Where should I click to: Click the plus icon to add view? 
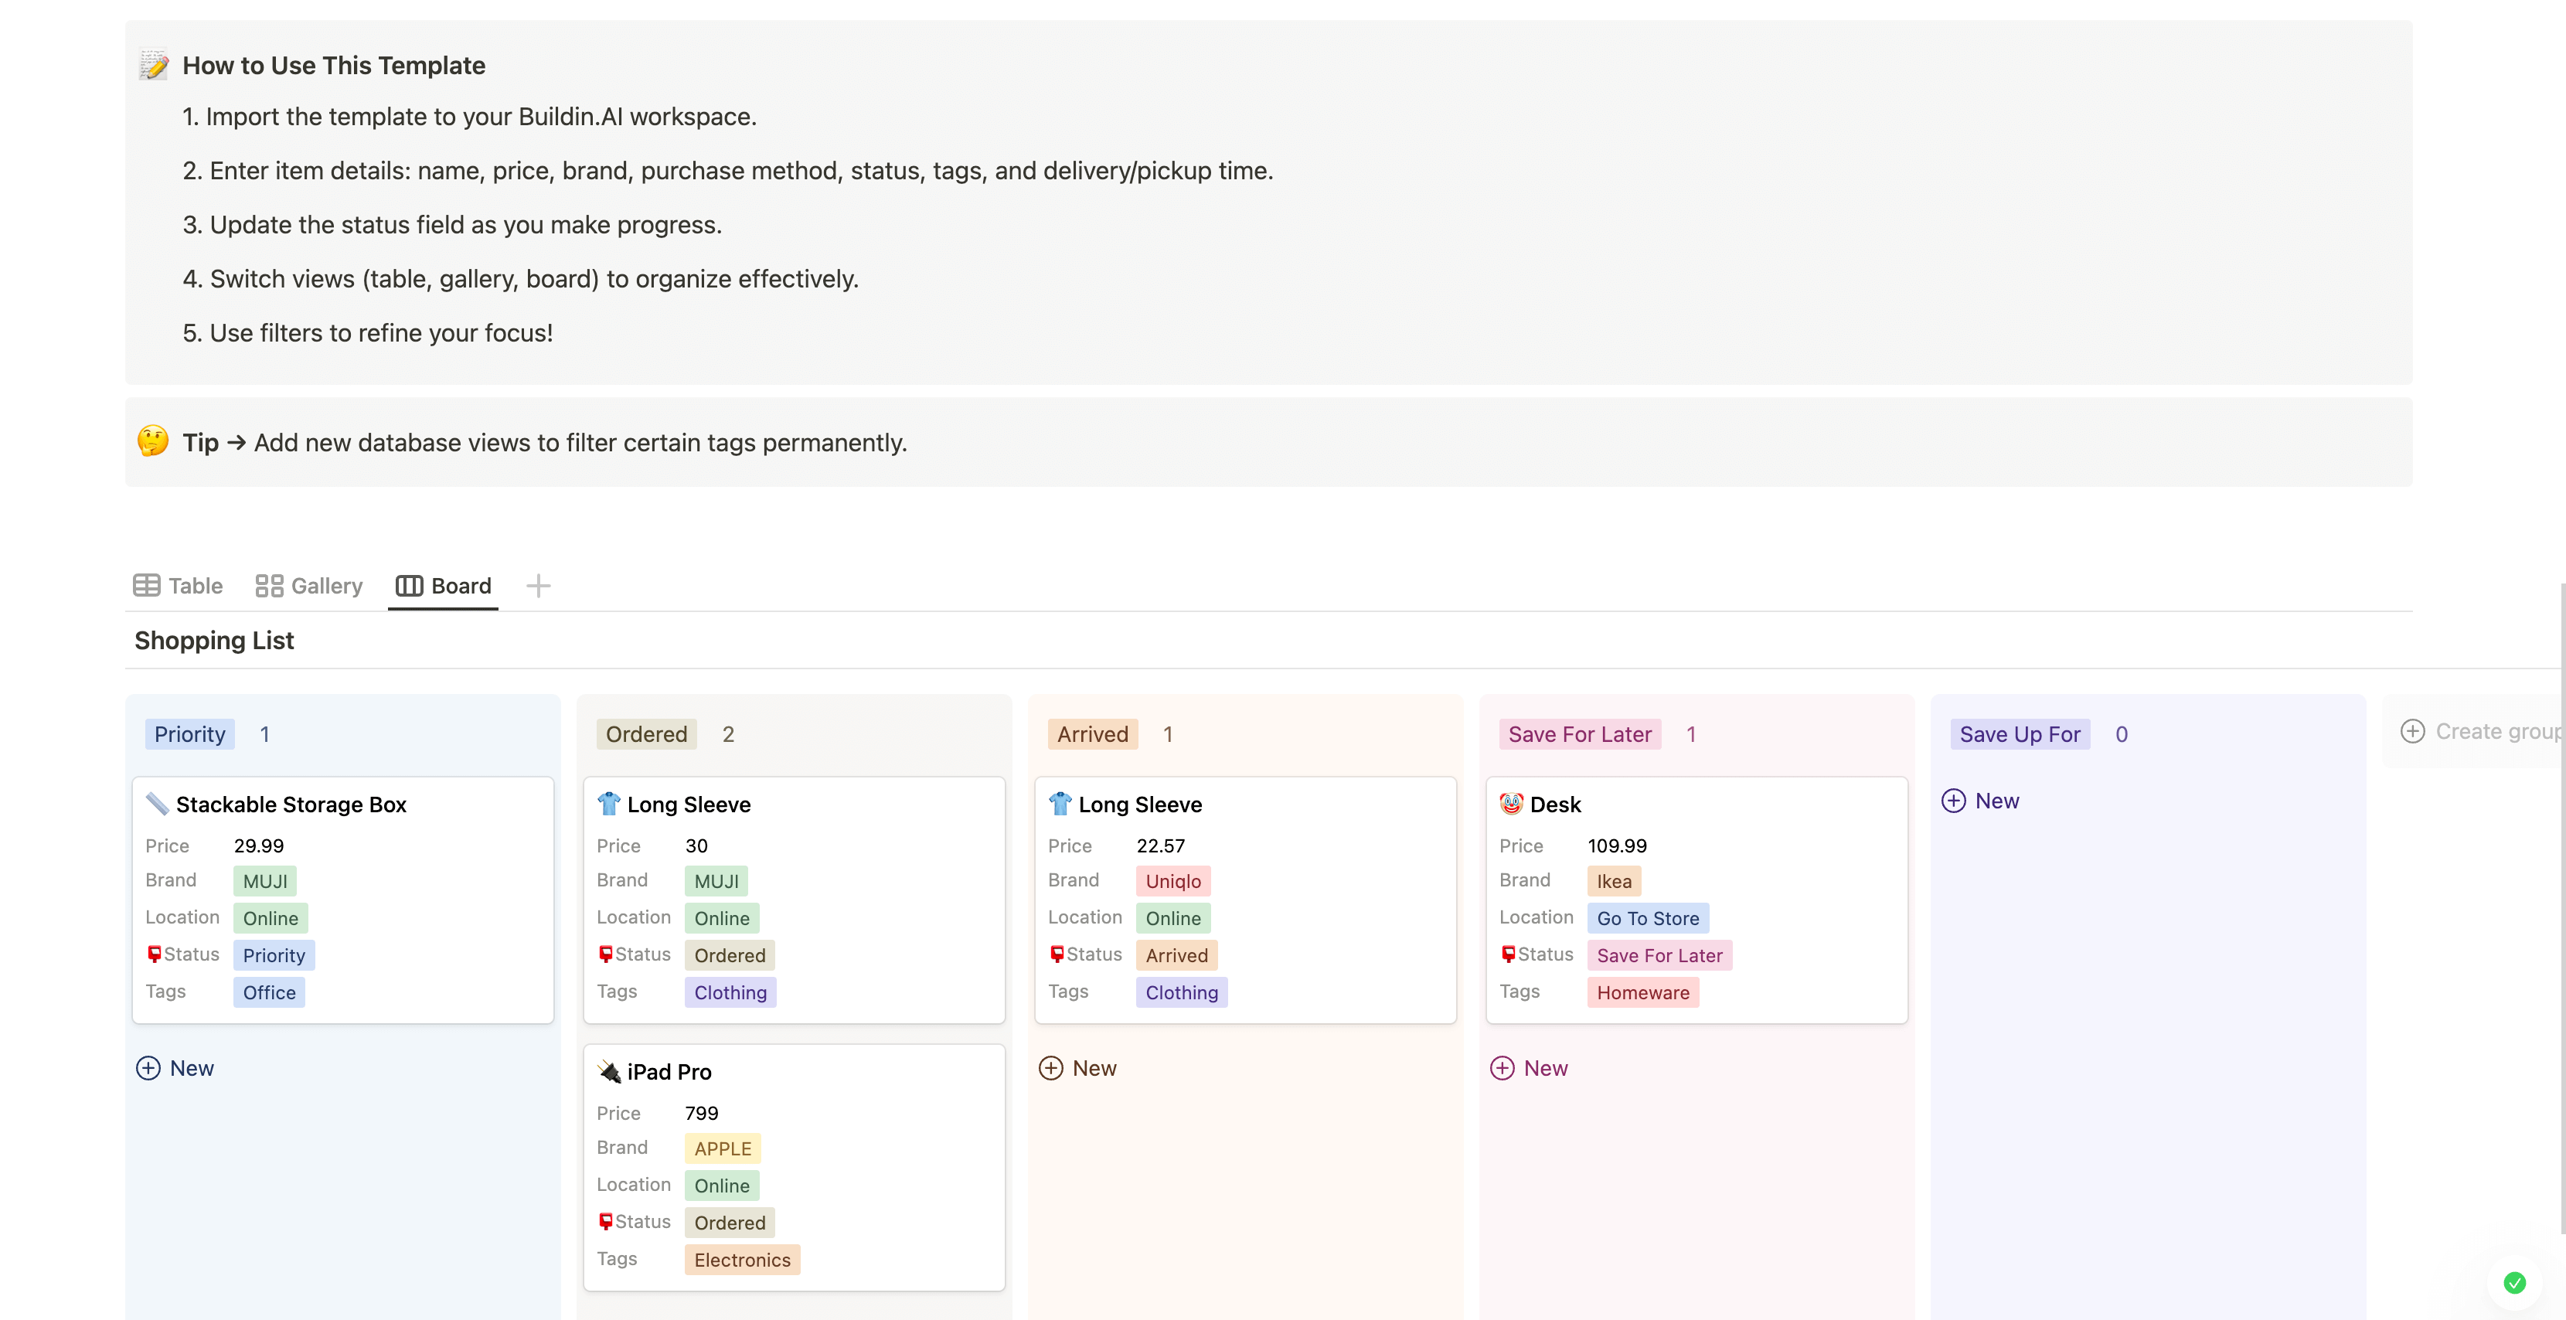click(538, 586)
